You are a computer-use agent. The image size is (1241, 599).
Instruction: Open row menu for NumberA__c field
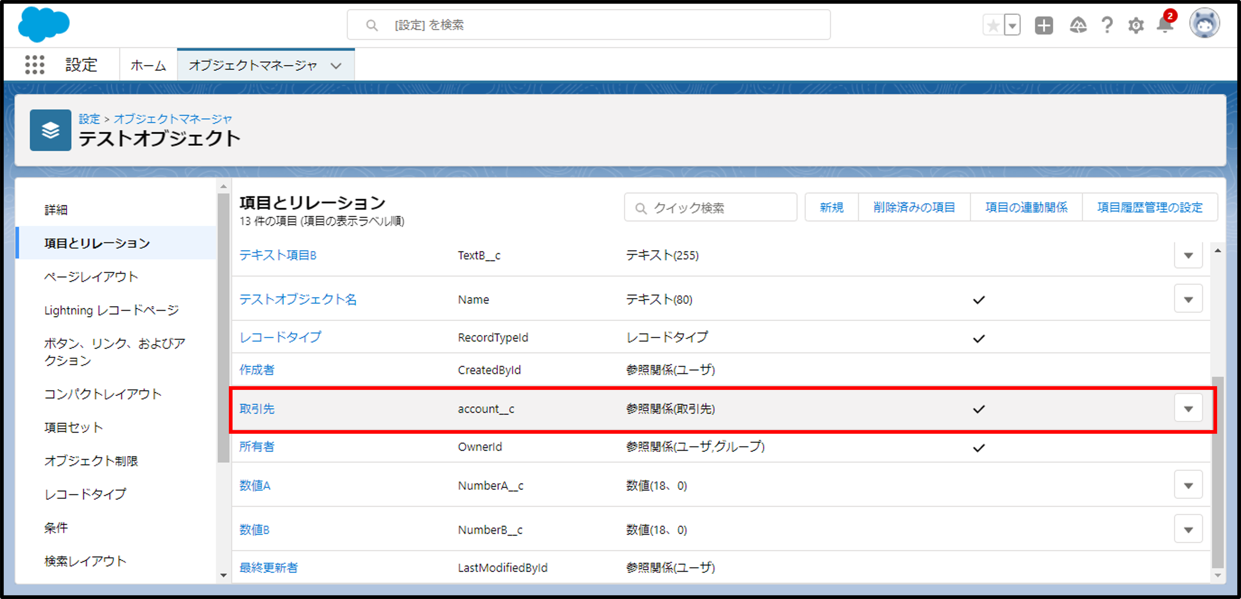coord(1188,485)
